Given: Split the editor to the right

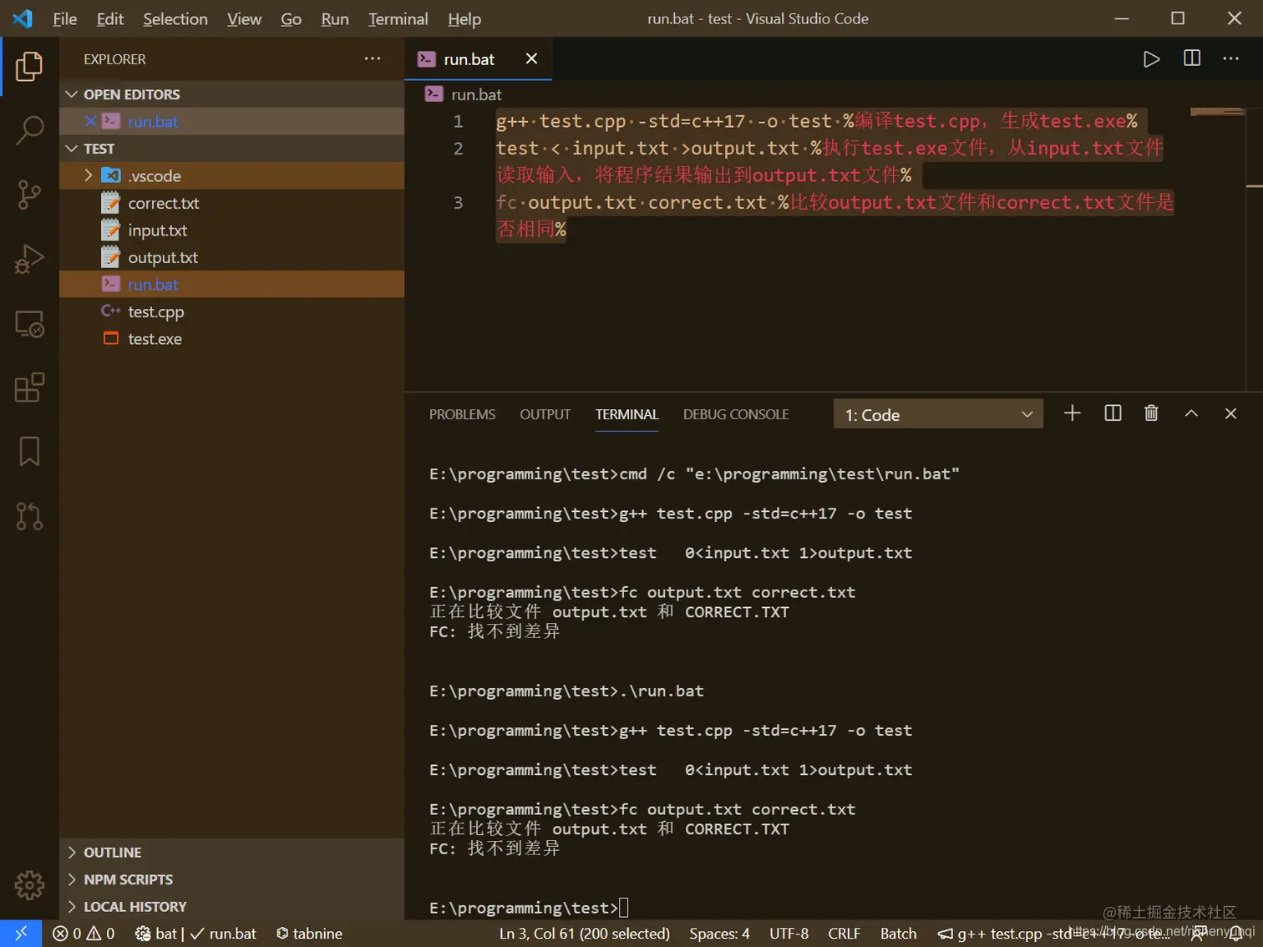Looking at the screenshot, I should (1192, 58).
